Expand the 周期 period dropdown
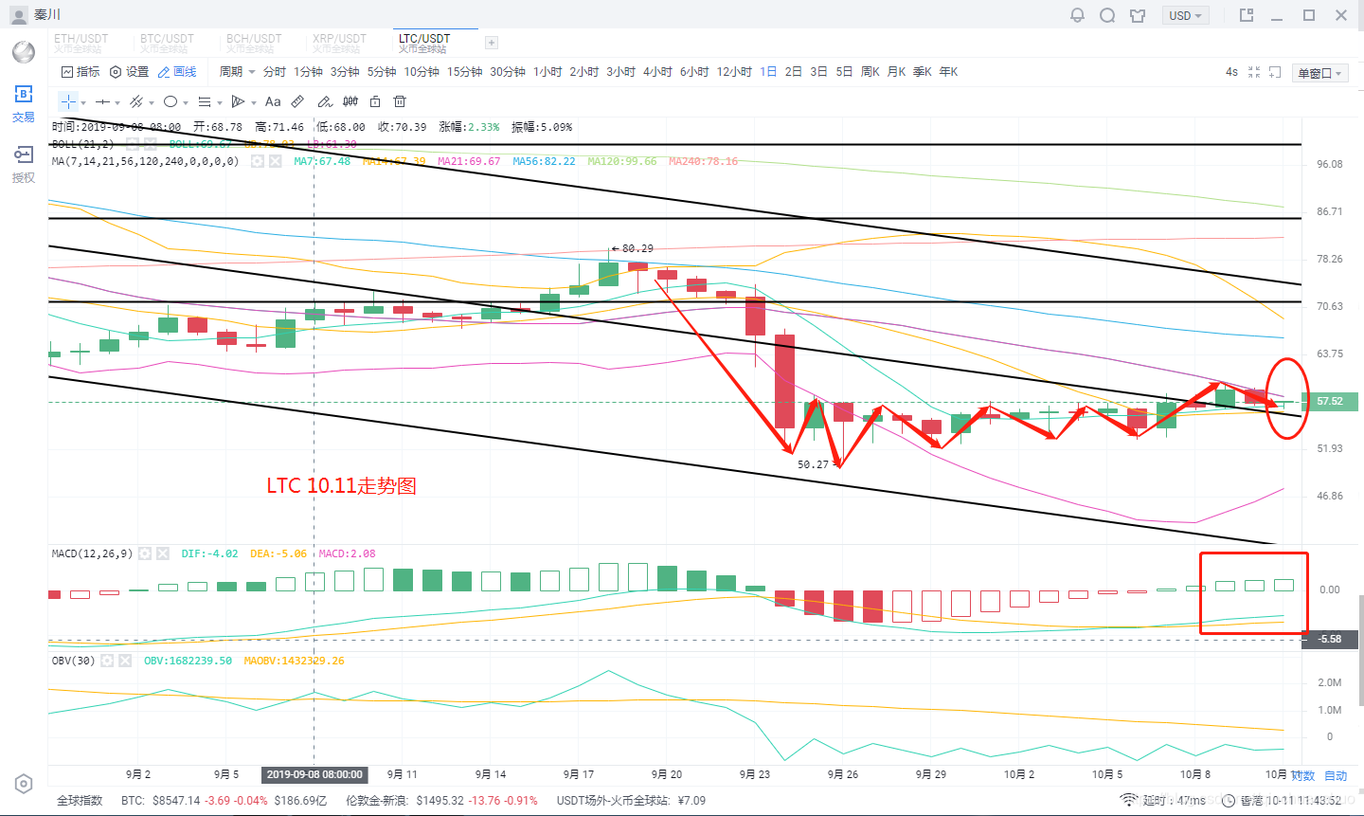The height and width of the screenshot is (816, 1364). [x=237, y=72]
